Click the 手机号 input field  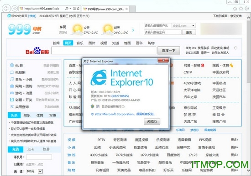tap(39, 157)
